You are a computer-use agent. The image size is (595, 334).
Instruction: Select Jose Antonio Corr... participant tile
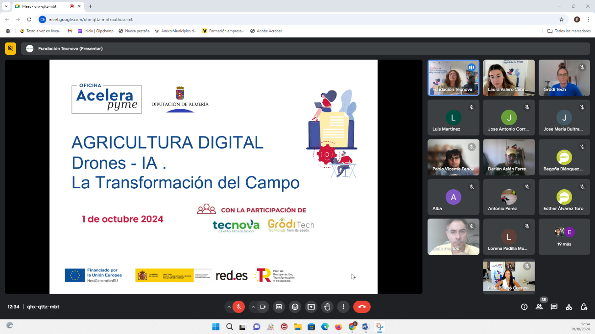[x=509, y=117]
